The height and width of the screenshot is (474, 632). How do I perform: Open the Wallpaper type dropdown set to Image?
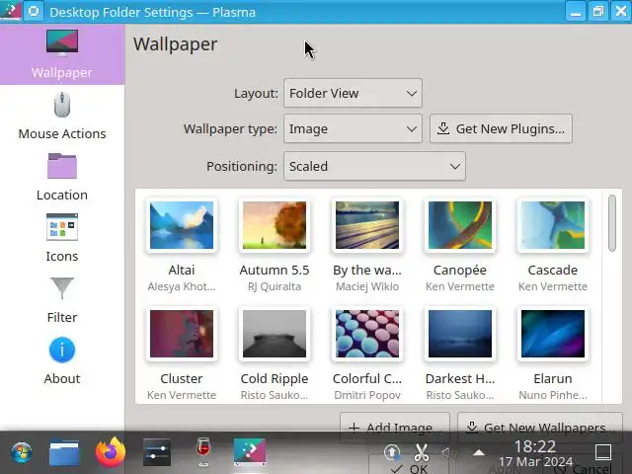(353, 128)
